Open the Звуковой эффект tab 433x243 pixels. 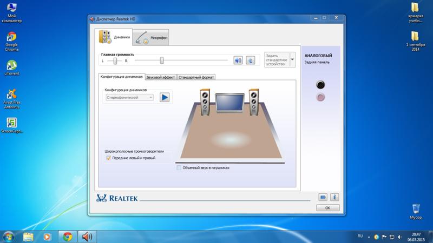(x=160, y=77)
